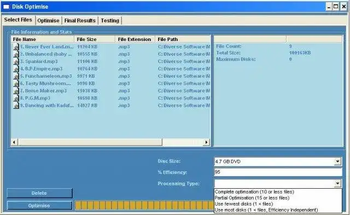Expand the Disc Size dropdown arrow
The image size is (350, 215).
[338, 161]
